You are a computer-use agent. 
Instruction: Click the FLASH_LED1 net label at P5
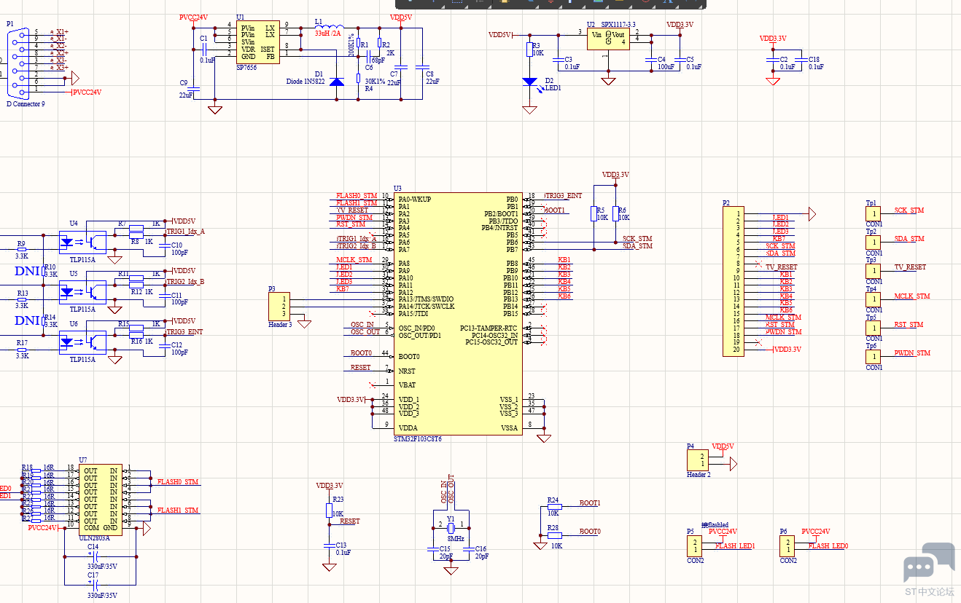click(734, 546)
